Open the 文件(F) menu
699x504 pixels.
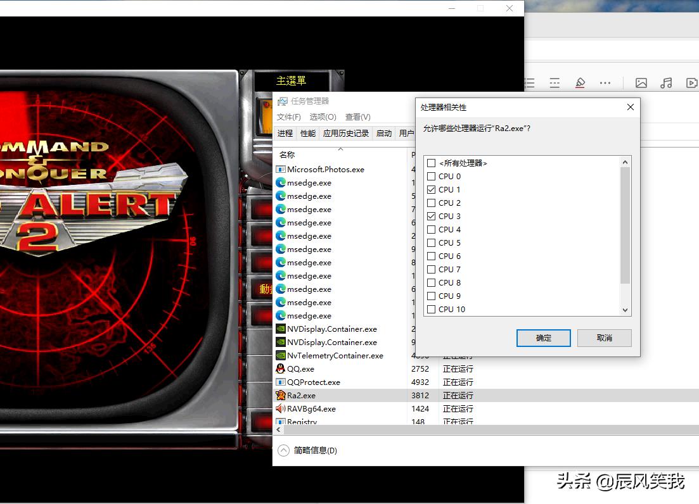click(289, 117)
